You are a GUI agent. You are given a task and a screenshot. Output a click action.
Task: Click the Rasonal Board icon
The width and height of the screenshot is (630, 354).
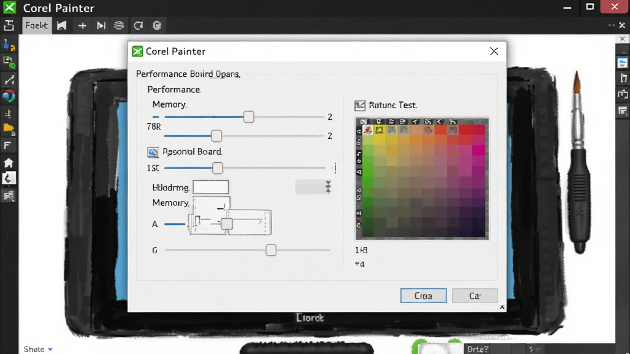tap(153, 152)
